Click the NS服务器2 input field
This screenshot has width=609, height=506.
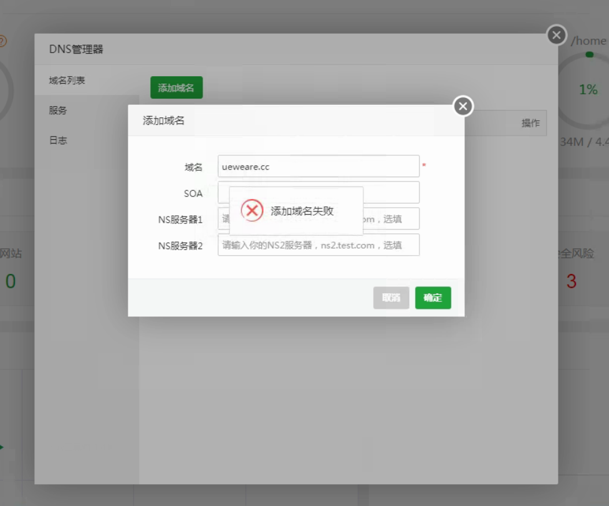tap(318, 245)
